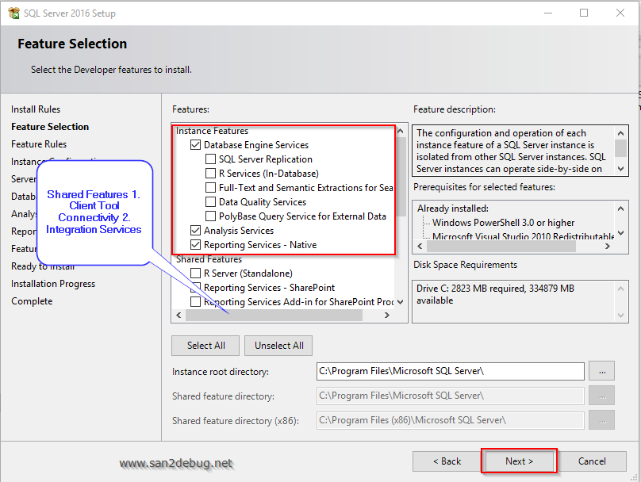This screenshot has height=482, width=641.
Task: Proceed with the Next button
Action: [519, 461]
